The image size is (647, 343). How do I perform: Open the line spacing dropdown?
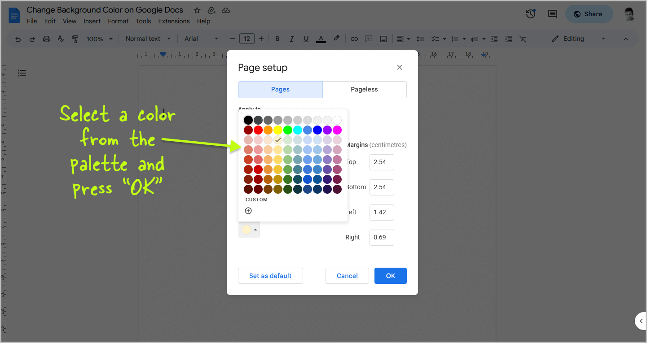tap(421, 39)
